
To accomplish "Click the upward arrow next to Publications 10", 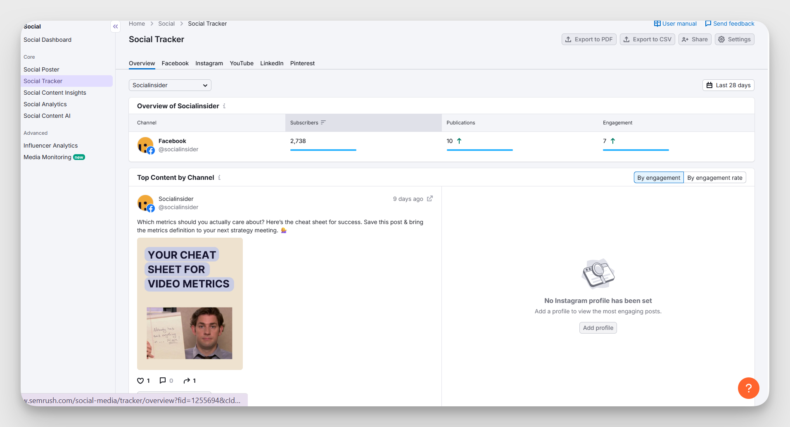I will [459, 141].
